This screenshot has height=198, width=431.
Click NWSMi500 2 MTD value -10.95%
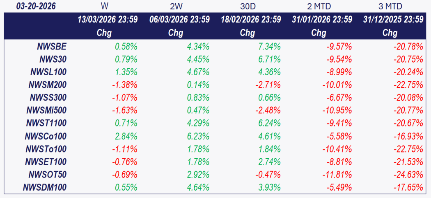point(337,110)
